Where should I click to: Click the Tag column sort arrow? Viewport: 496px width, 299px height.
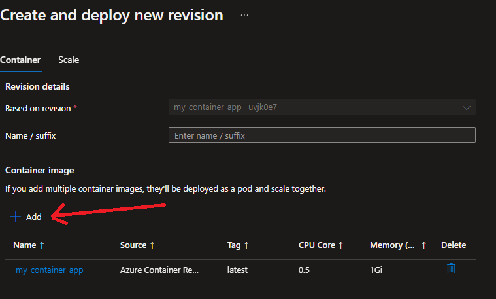[x=246, y=245]
